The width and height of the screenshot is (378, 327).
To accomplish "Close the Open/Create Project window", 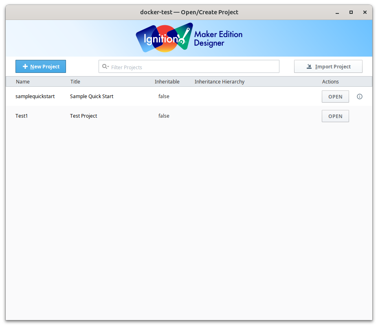I will (x=365, y=12).
